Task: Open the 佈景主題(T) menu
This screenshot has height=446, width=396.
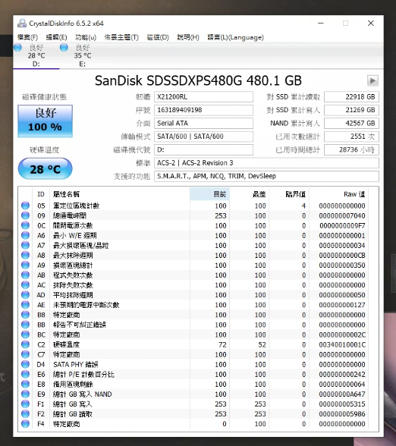Action: pos(121,37)
